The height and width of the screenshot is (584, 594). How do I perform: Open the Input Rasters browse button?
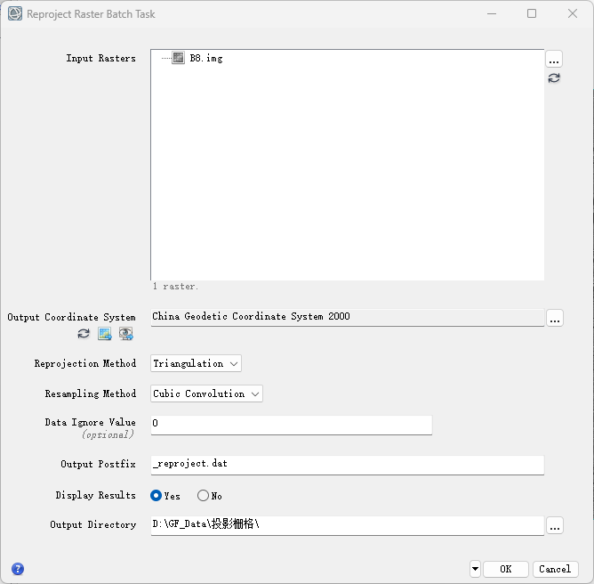point(554,59)
